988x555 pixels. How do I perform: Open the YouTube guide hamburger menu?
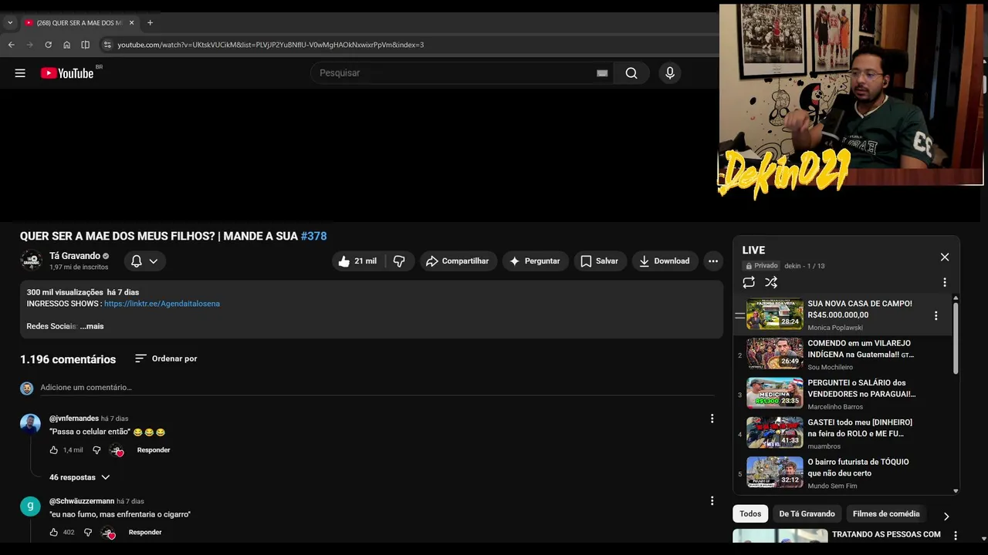pyautogui.click(x=20, y=73)
